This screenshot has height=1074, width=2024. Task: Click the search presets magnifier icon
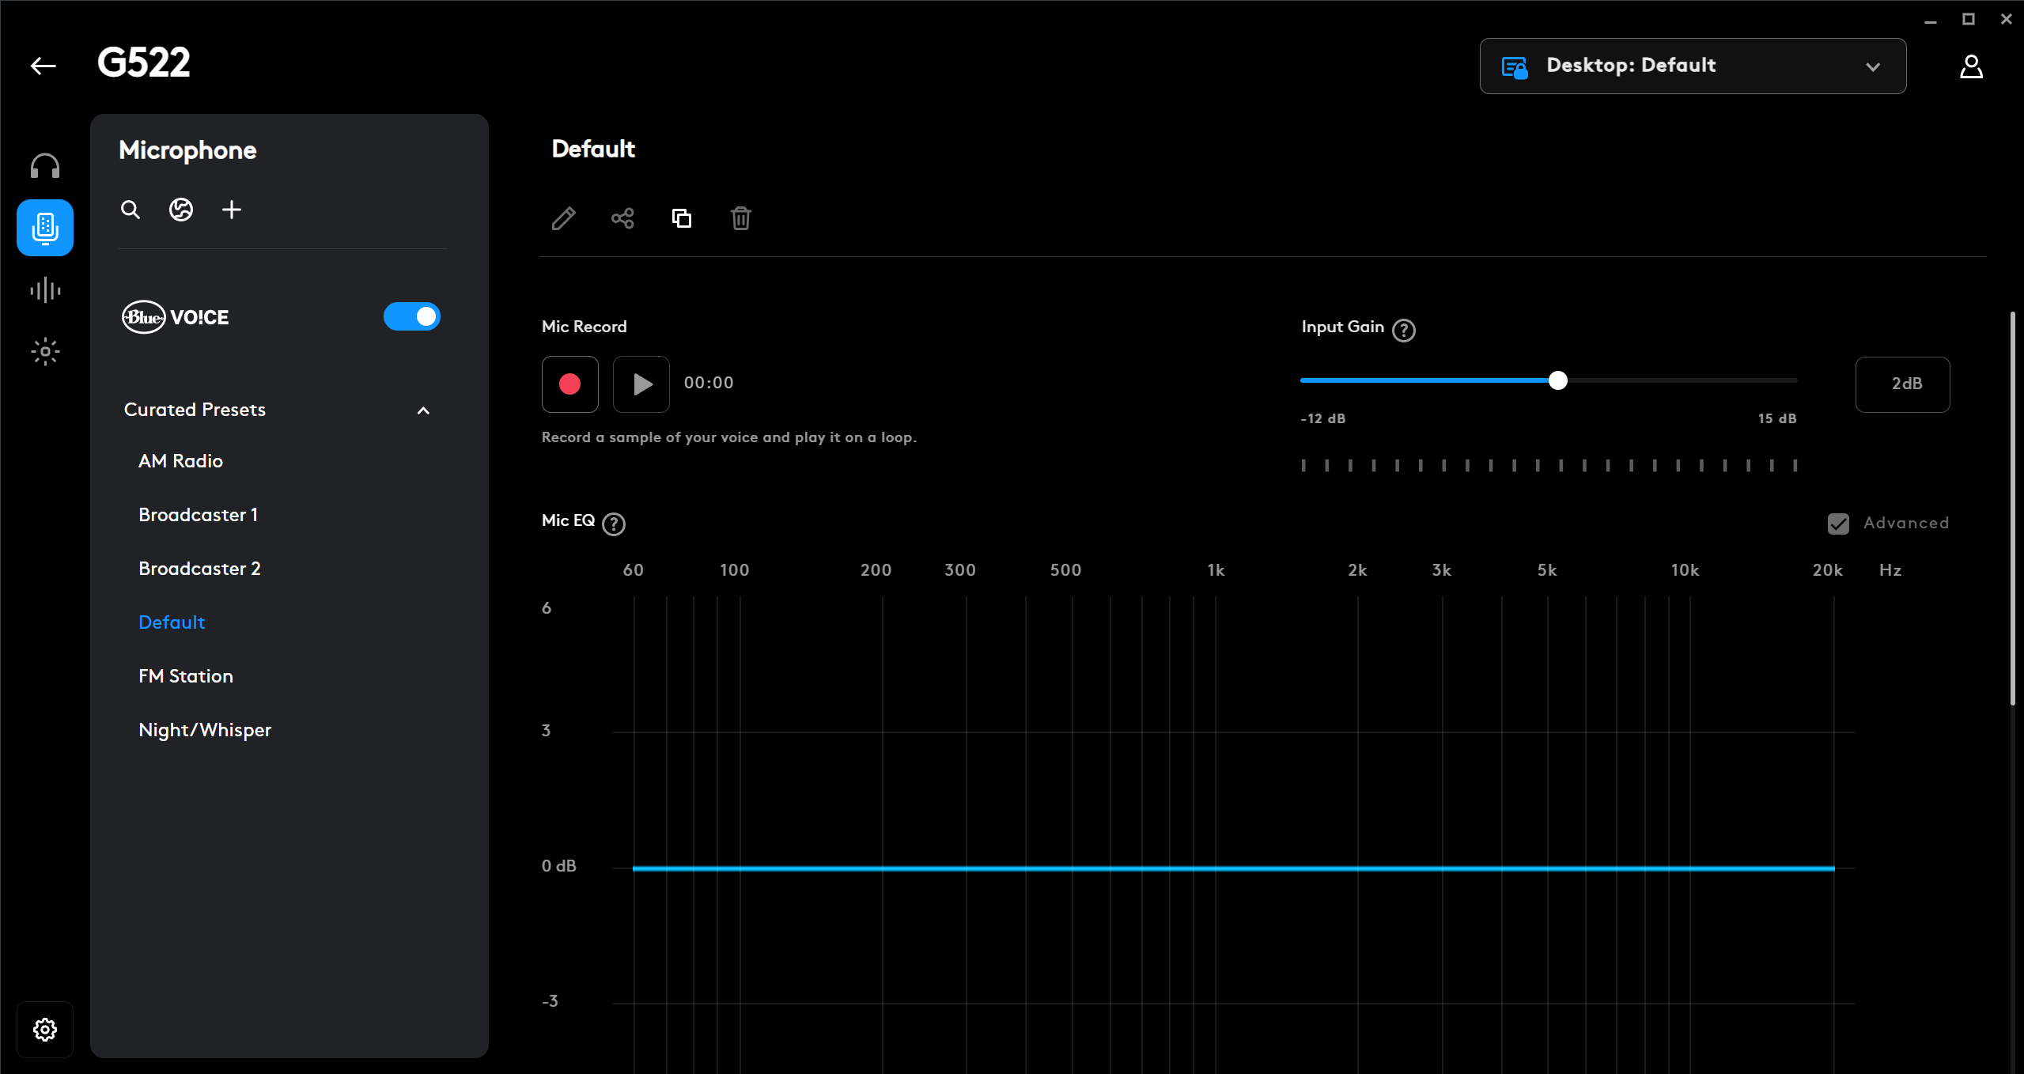[131, 210]
